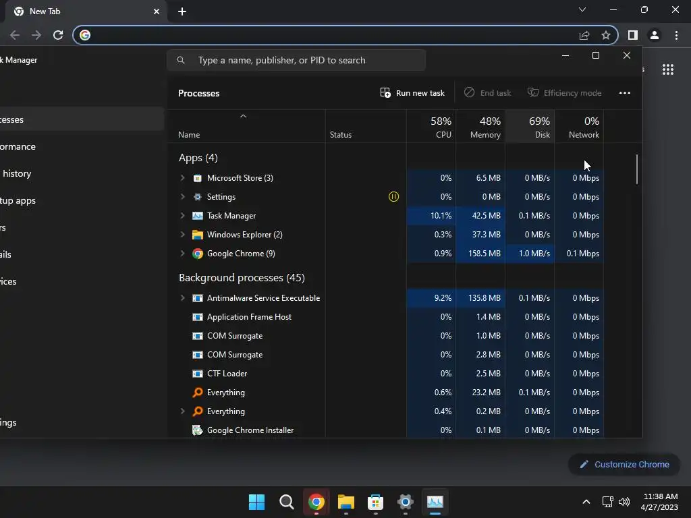This screenshot has width=691, height=518.
Task: Sort processes by Network column
Action: click(x=579, y=127)
